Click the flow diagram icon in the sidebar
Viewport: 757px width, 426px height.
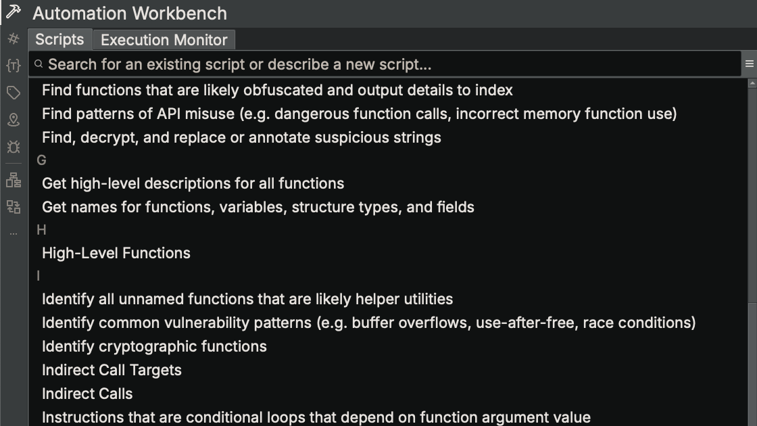(12, 206)
